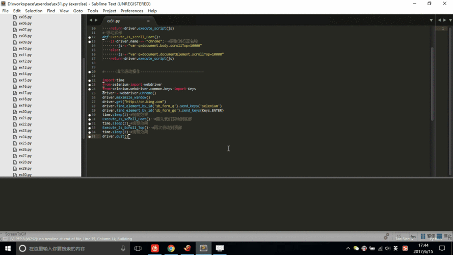This screenshot has width=453, height=255.
Task: Click the file icon beside ex16.py
Action: 15,87
